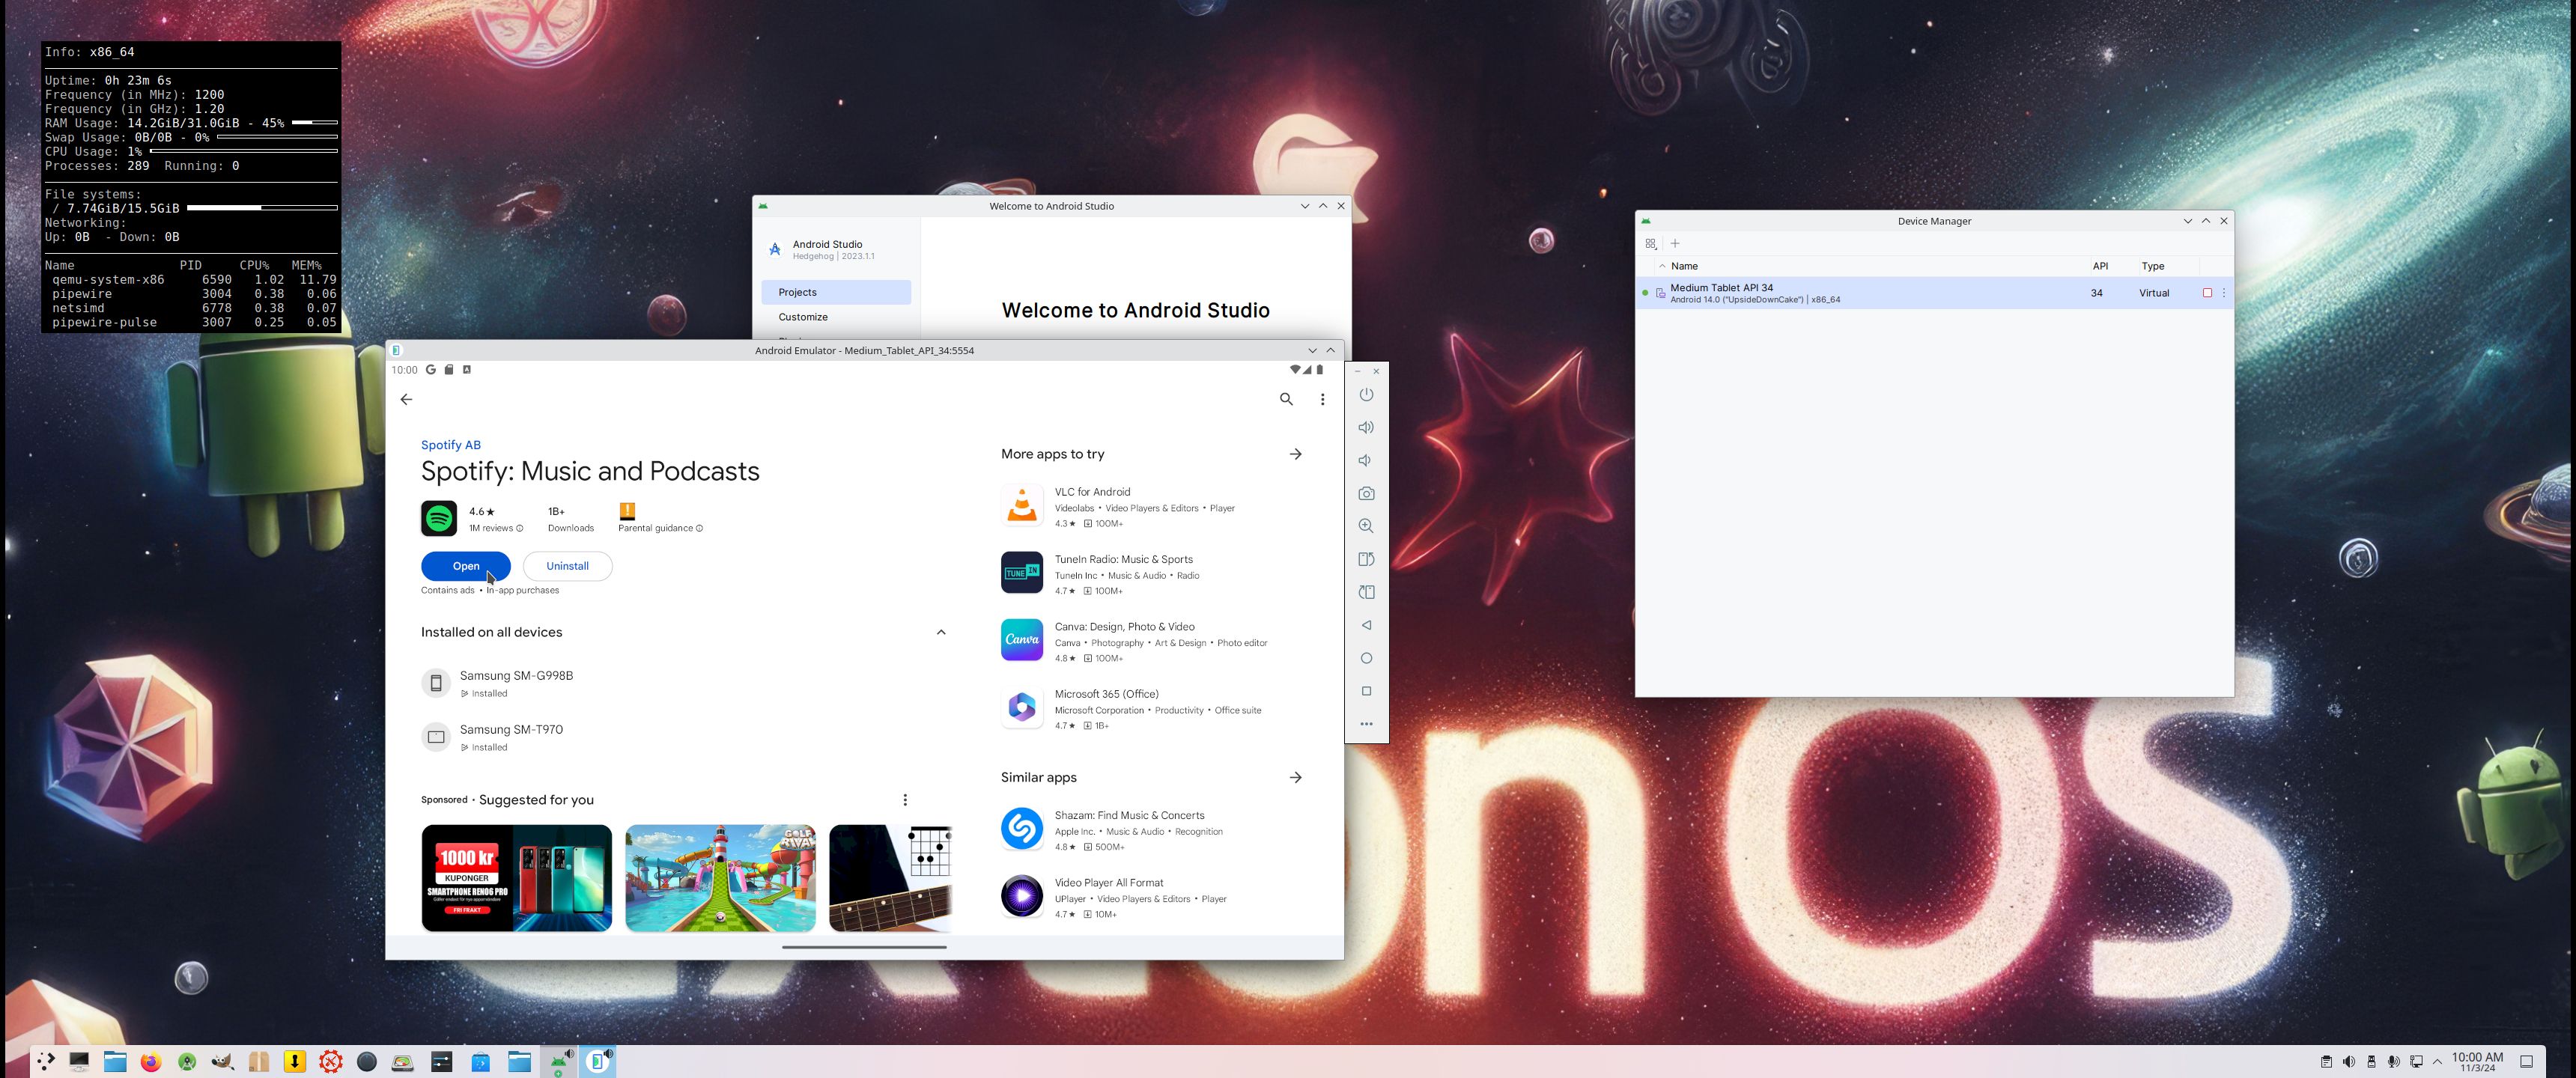Click the emulator power button icon
Image resolution: width=2576 pixels, height=1078 pixels.
click(x=1366, y=395)
